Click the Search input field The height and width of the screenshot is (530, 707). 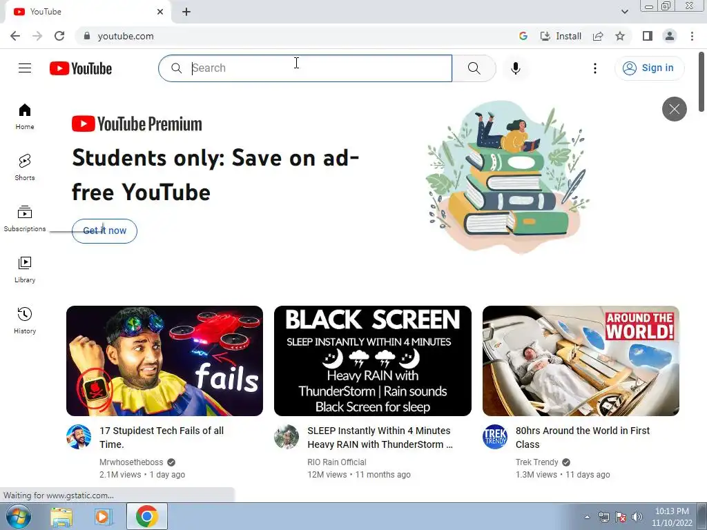[x=305, y=68]
